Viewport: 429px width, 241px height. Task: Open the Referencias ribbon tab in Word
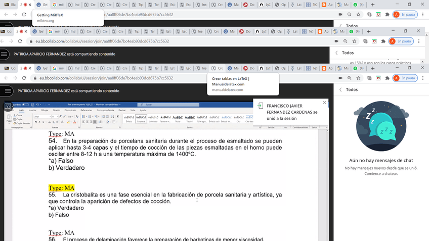click(87, 110)
